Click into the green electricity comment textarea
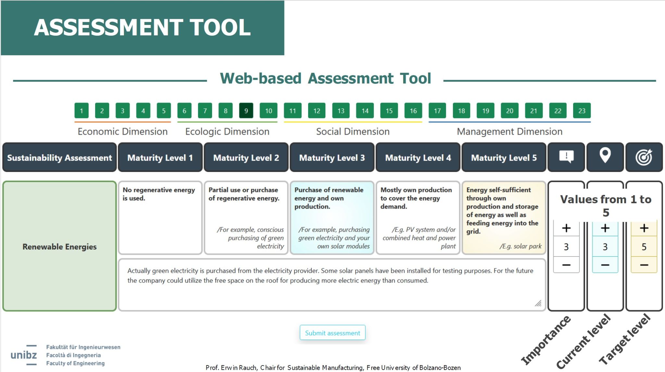The image size is (665, 372). (x=332, y=285)
